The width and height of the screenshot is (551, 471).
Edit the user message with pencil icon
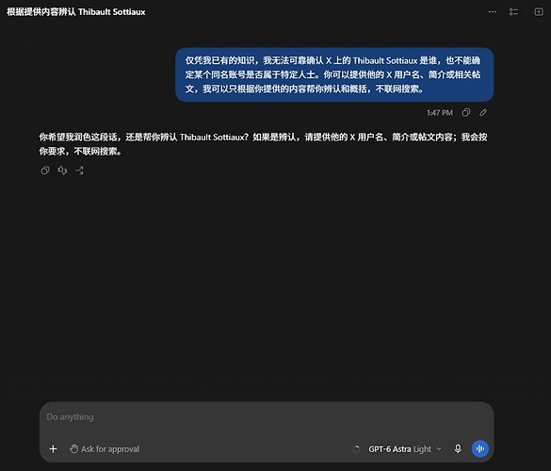(483, 112)
